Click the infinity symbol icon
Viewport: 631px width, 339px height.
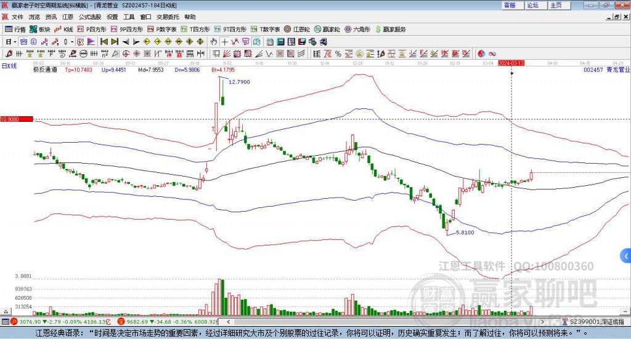click(492, 54)
